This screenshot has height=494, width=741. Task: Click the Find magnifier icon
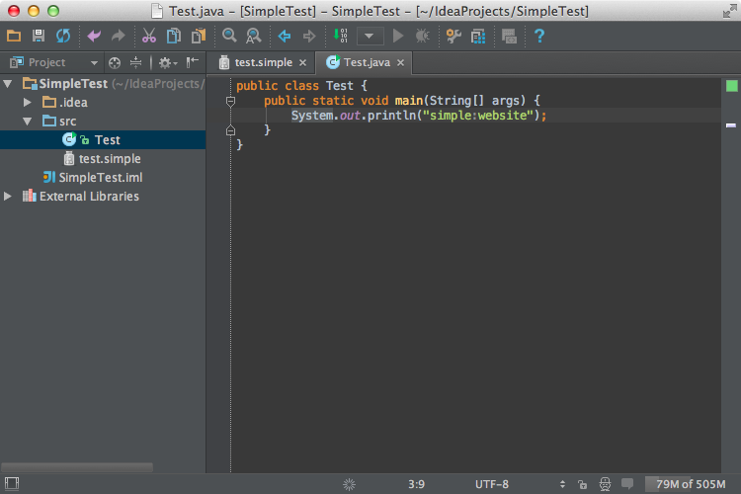coord(229,37)
